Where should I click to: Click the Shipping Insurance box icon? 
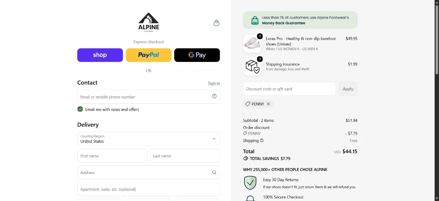pyautogui.click(x=252, y=66)
